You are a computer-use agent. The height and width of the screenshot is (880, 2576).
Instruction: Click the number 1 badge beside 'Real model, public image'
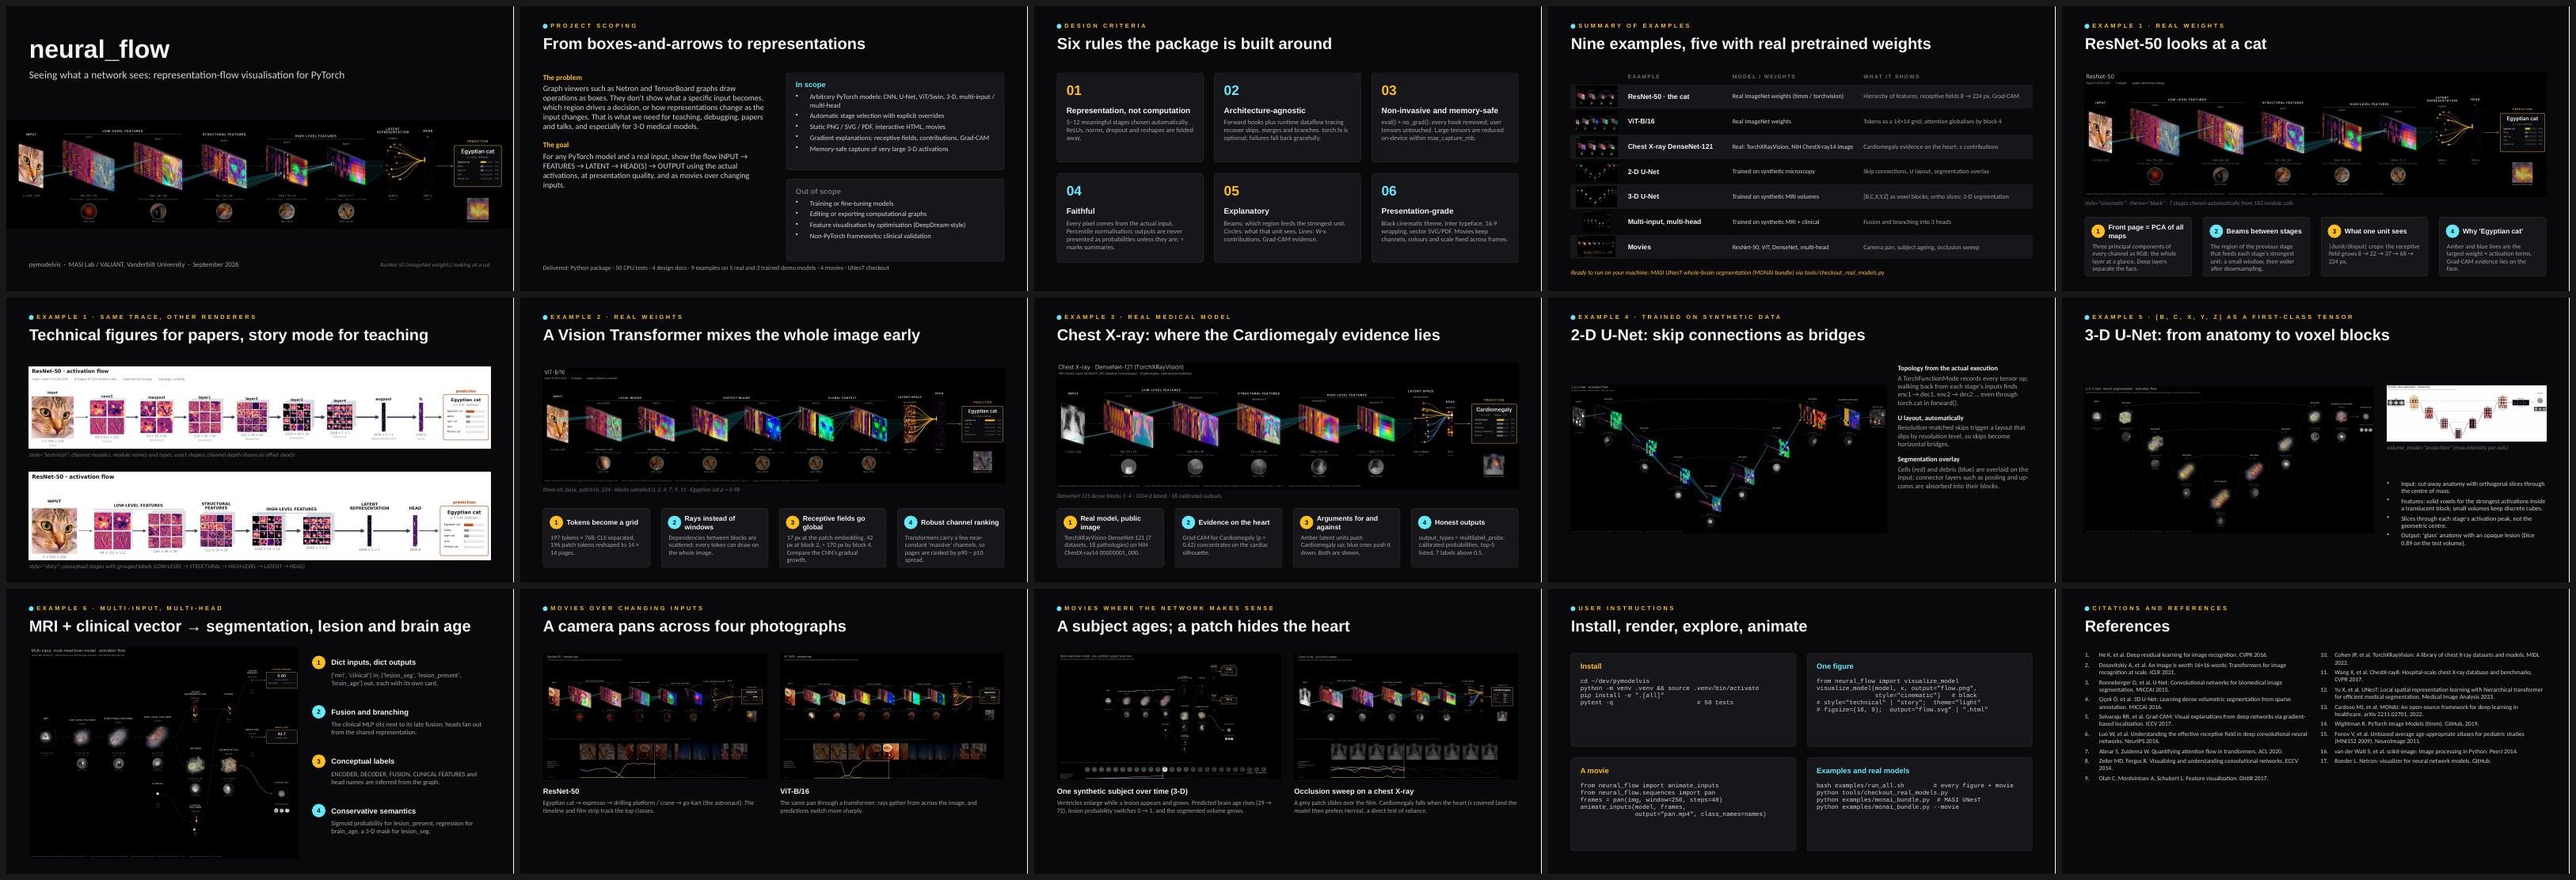pyautogui.click(x=1070, y=522)
